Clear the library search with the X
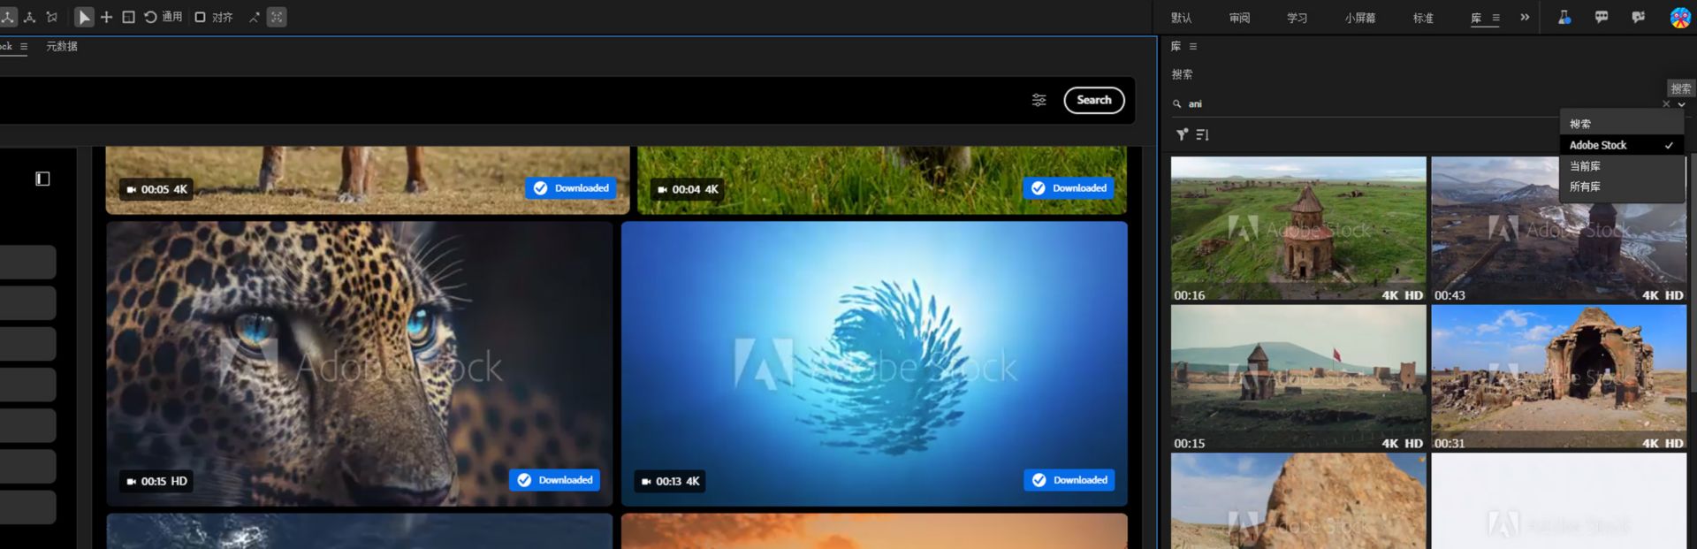The height and width of the screenshot is (549, 1697). [x=1666, y=104]
